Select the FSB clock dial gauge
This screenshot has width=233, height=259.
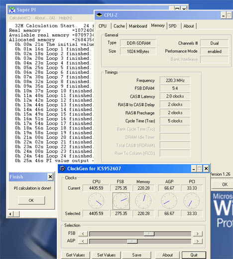click(121, 201)
